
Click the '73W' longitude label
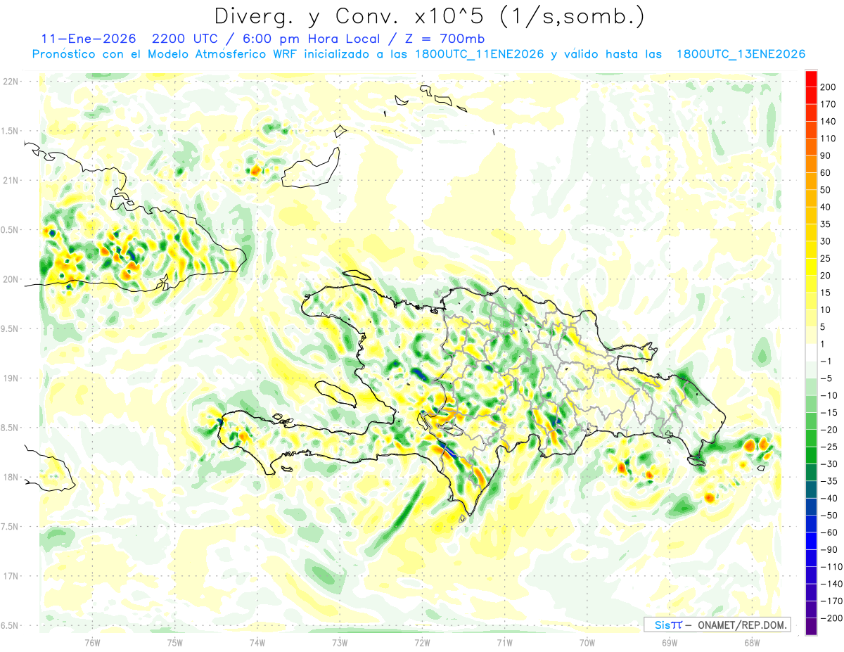[x=340, y=641]
